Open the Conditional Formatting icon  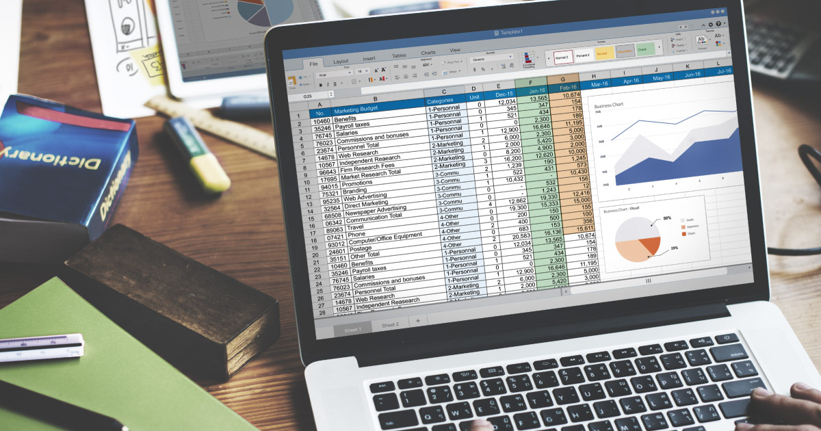coord(529,60)
